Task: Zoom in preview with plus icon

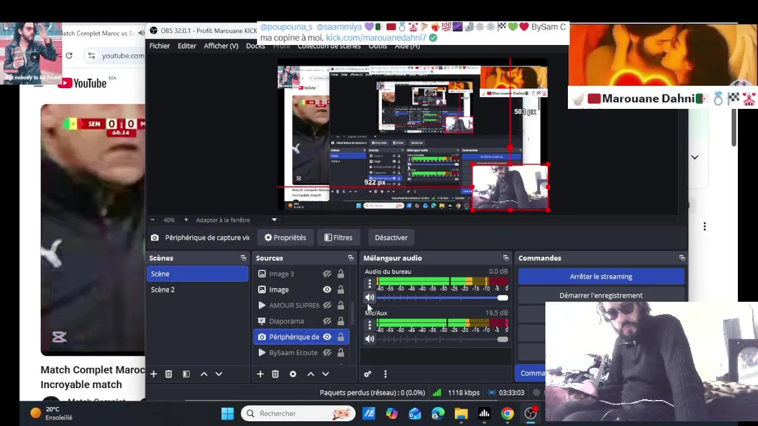Action: point(186,220)
